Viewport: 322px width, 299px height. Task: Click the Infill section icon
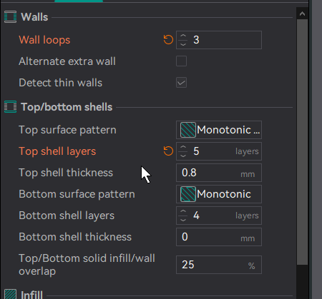point(11,294)
